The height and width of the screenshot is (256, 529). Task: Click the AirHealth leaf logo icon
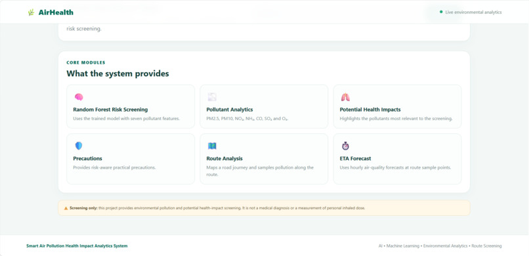tap(31, 12)
